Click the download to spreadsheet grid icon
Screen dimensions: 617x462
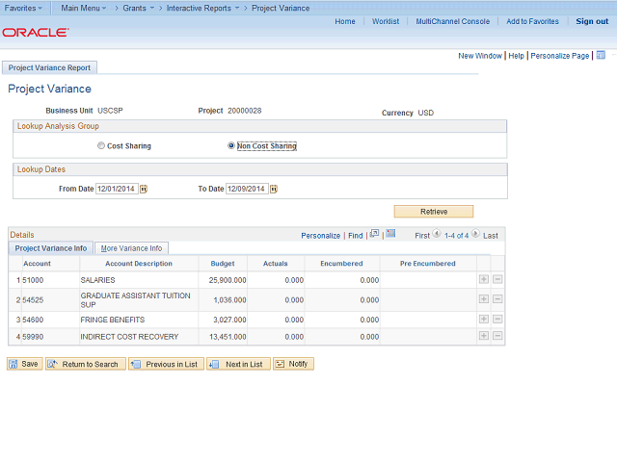click(390, 234)
